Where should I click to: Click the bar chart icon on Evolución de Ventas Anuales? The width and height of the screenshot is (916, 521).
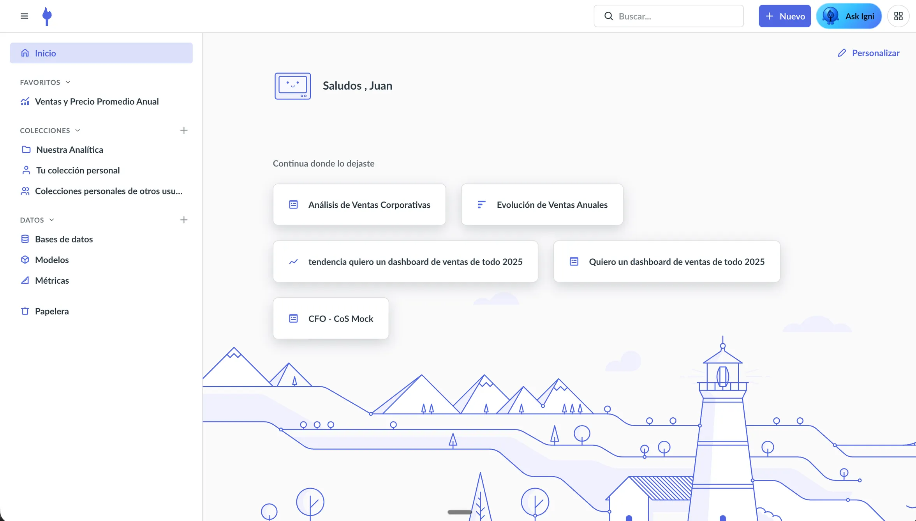481,205
